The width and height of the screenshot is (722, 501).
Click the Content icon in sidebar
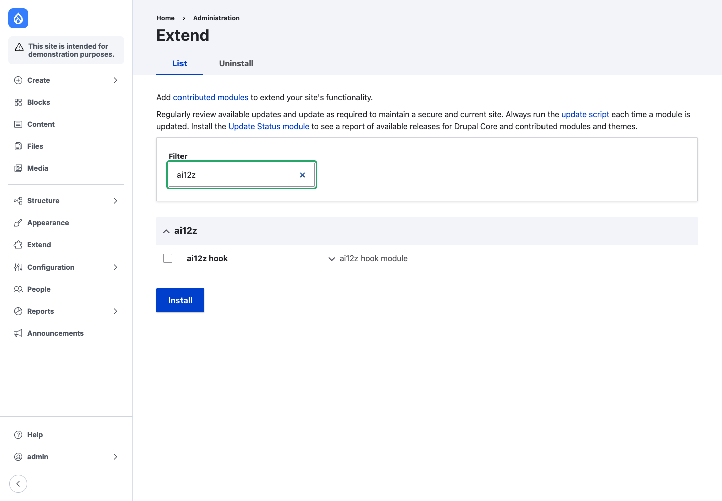[x=18, y=124]
